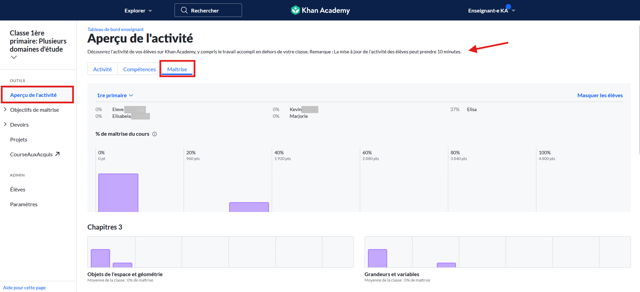Expand the class selector chevron under Classe 1ère primaire
Image resolution: width=640 pixels, height=292 pixels.
pyautogui.click(x=14, y=57)
